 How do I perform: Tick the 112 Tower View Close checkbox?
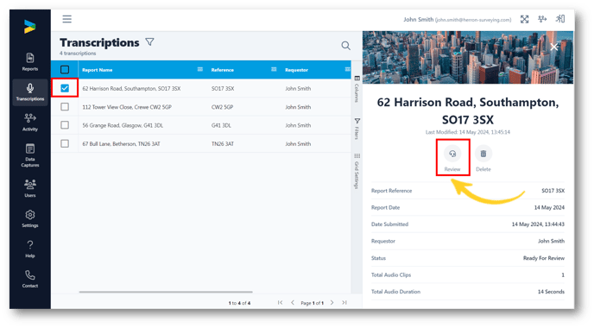point(65,107)
